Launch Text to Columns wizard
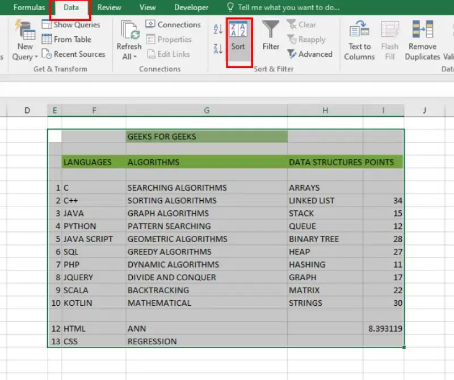The width and height of the screenshot is (454, 380). 359,40
